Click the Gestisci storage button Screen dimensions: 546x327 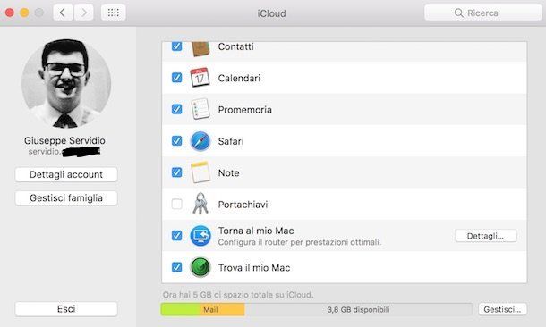[502, 309]
